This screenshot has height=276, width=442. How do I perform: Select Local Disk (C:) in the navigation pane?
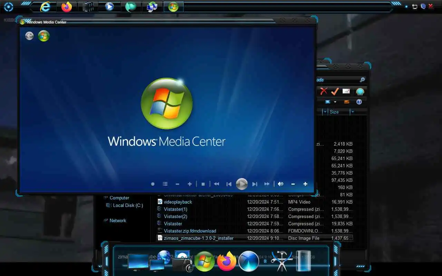point(128,205)
